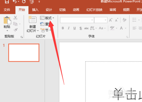Image resolution: width=142 pixels, height=102 pixels.
Task: Toggle text Shadow formatting
Action: (81, 28)
